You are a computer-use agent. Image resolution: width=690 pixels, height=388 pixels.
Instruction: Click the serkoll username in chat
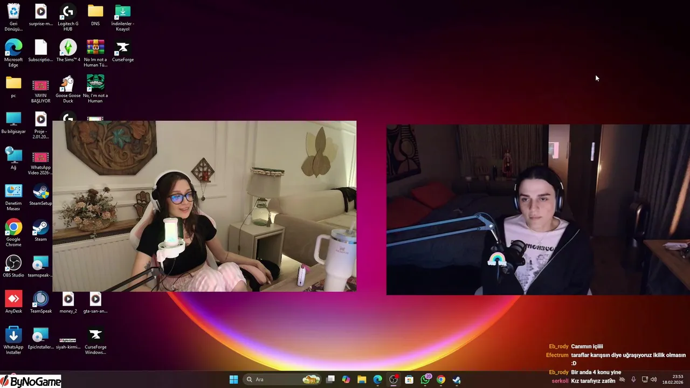click(560, 381)
